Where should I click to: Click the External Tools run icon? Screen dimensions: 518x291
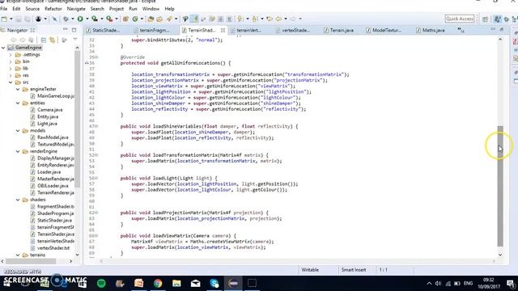(x=109, y=19)
